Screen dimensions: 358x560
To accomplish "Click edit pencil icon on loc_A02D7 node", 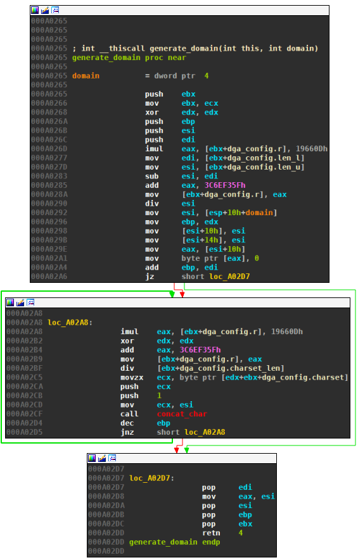I will pos(102,458).
